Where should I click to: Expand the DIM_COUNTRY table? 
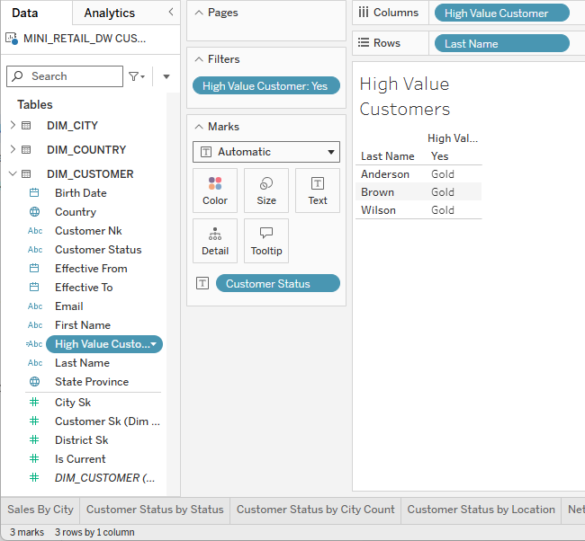tap(13, 150)
